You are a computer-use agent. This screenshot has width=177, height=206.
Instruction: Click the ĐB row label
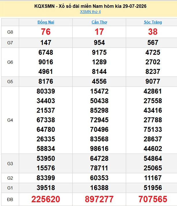[x=10, y=200]
